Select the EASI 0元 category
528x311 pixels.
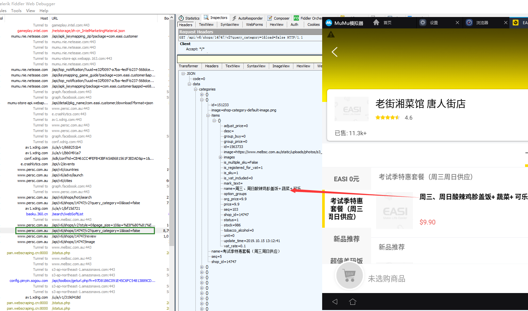point(347,179)
